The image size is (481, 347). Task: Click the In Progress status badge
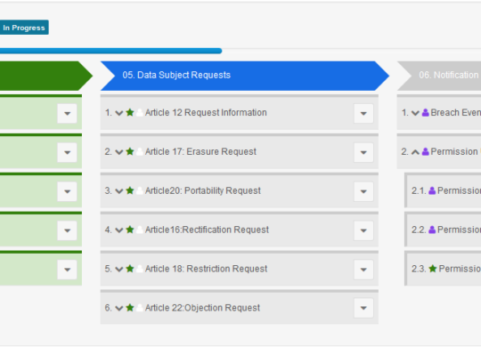pyautogui.click(x=24, y=28)
